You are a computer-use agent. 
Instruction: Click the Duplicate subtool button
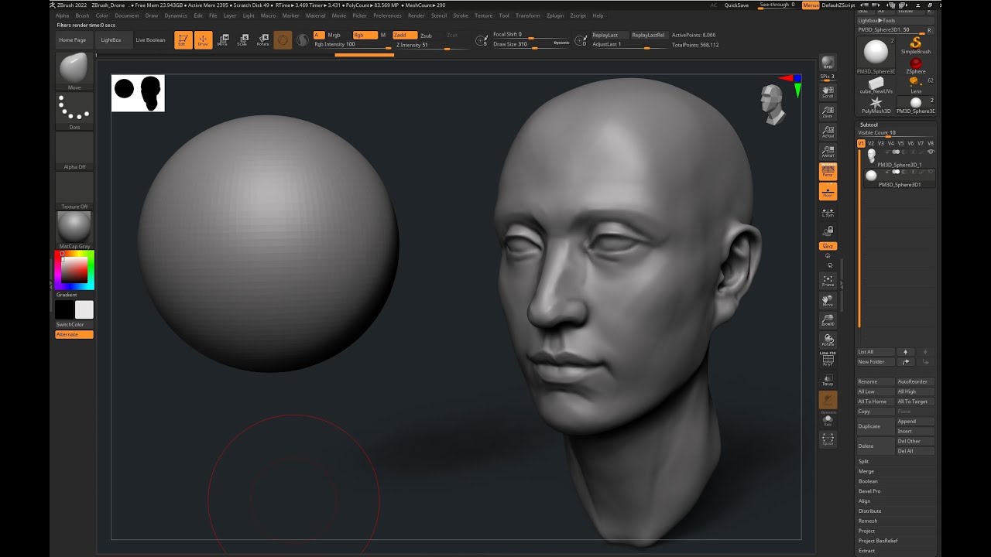(876, 426)
